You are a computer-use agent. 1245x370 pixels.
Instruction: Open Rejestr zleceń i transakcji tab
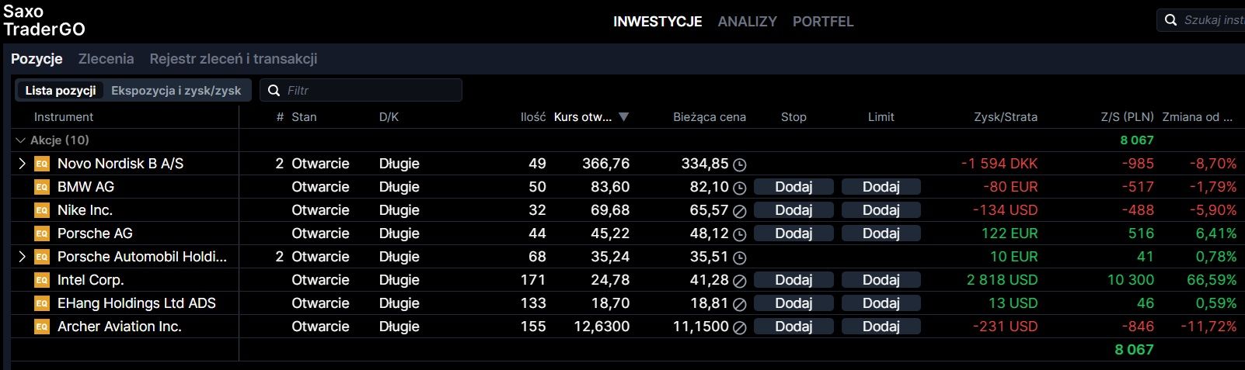[233, 59]
